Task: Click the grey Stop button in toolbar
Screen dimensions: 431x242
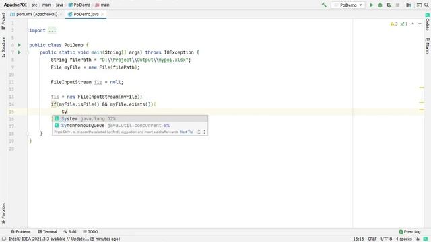Action: click(397, 5)
